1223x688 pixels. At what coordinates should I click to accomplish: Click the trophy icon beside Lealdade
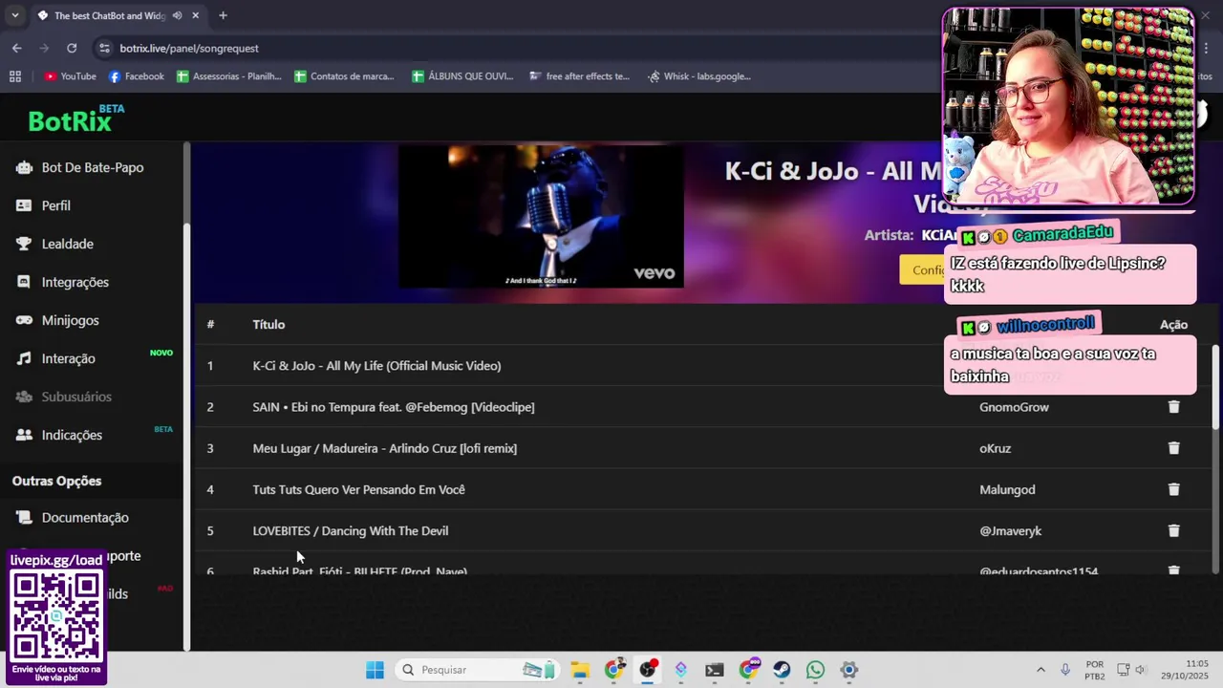click(24, 244)
